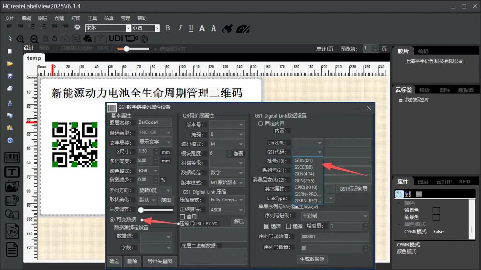Switch to the 云打印 tab

tap(444, 182)
